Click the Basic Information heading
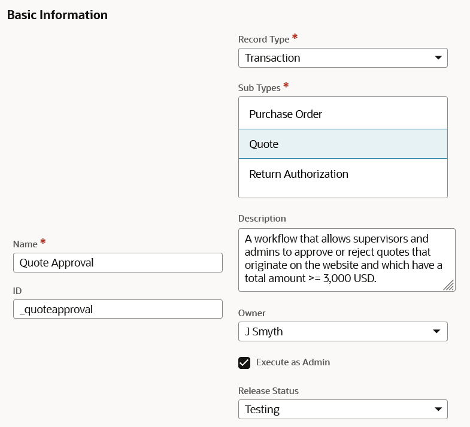This screenshot has width=470, height=427. pyautogui.click(x=57, y=15)
